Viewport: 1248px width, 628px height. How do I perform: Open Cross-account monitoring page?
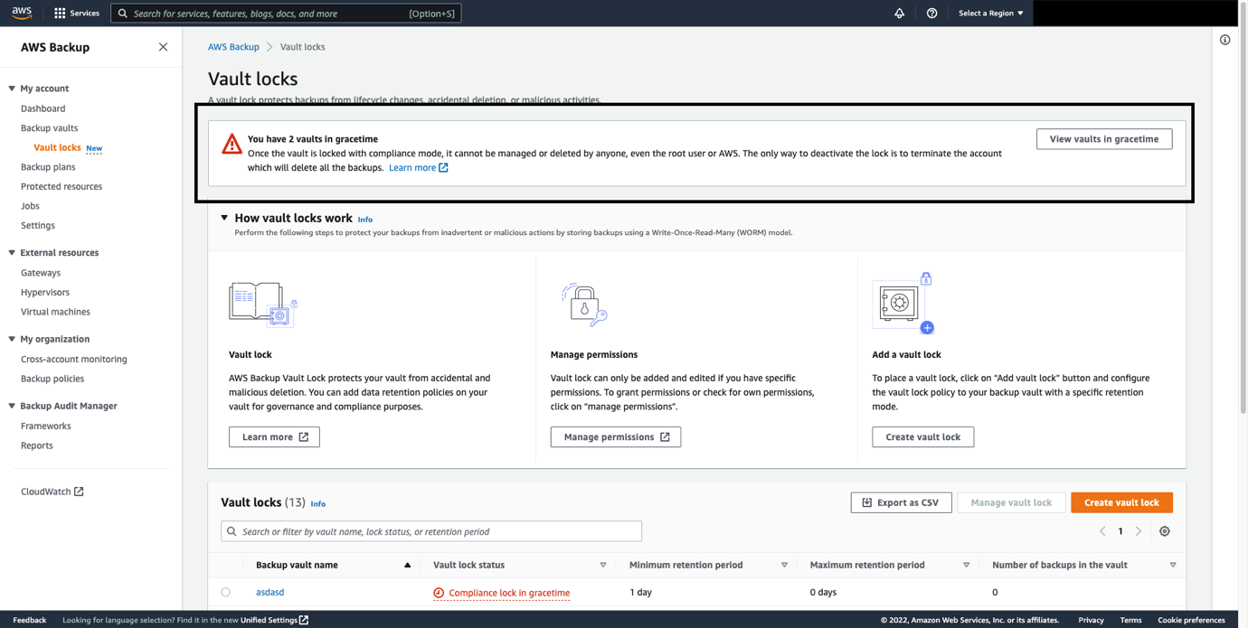pos(74,360)
